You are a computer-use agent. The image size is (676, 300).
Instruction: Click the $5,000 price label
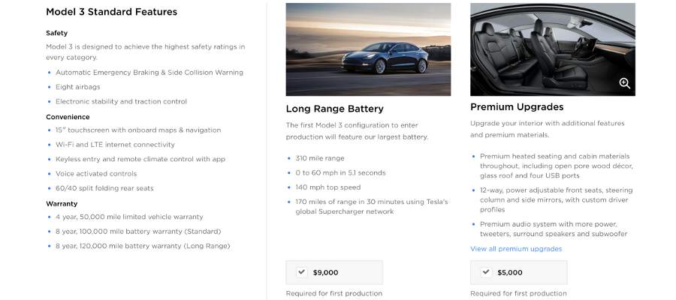510,272
